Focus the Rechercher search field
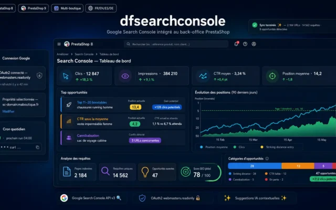This screenshot has height=210, width=336. (x=176, y=44)
